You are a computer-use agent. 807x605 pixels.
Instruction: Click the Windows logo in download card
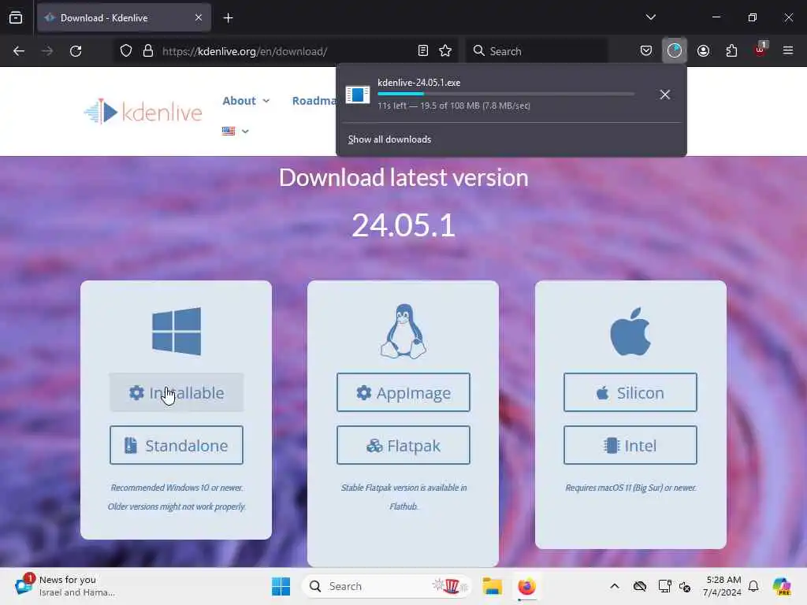point(177,332)
